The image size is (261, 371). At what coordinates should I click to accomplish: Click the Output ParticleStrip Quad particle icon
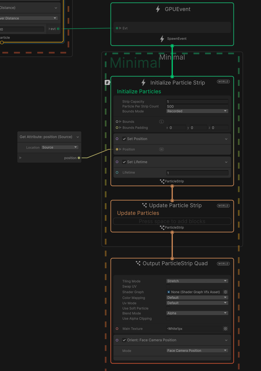coord(138,263)
